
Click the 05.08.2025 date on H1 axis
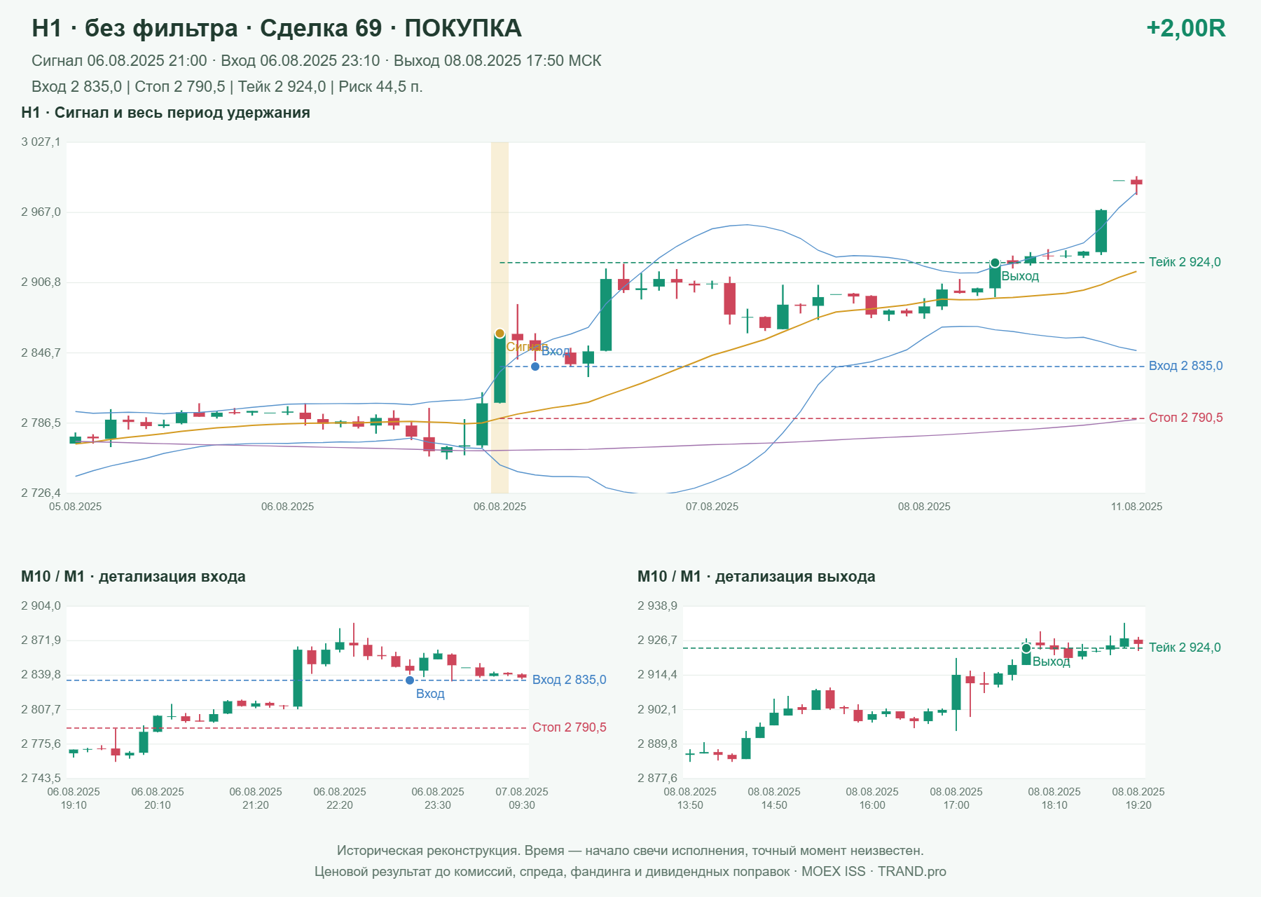[75, 507]
